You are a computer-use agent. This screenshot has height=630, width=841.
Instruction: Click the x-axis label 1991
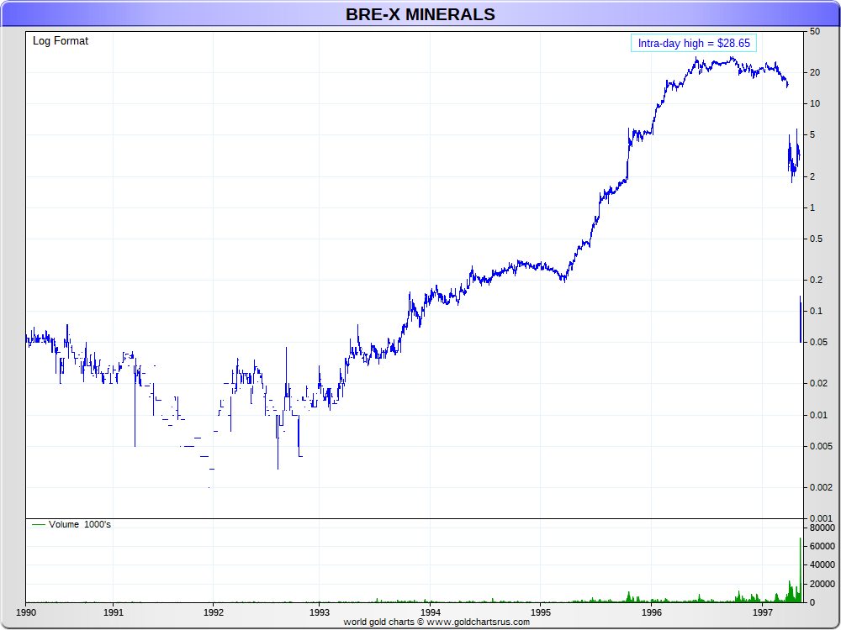pos(114,612)
